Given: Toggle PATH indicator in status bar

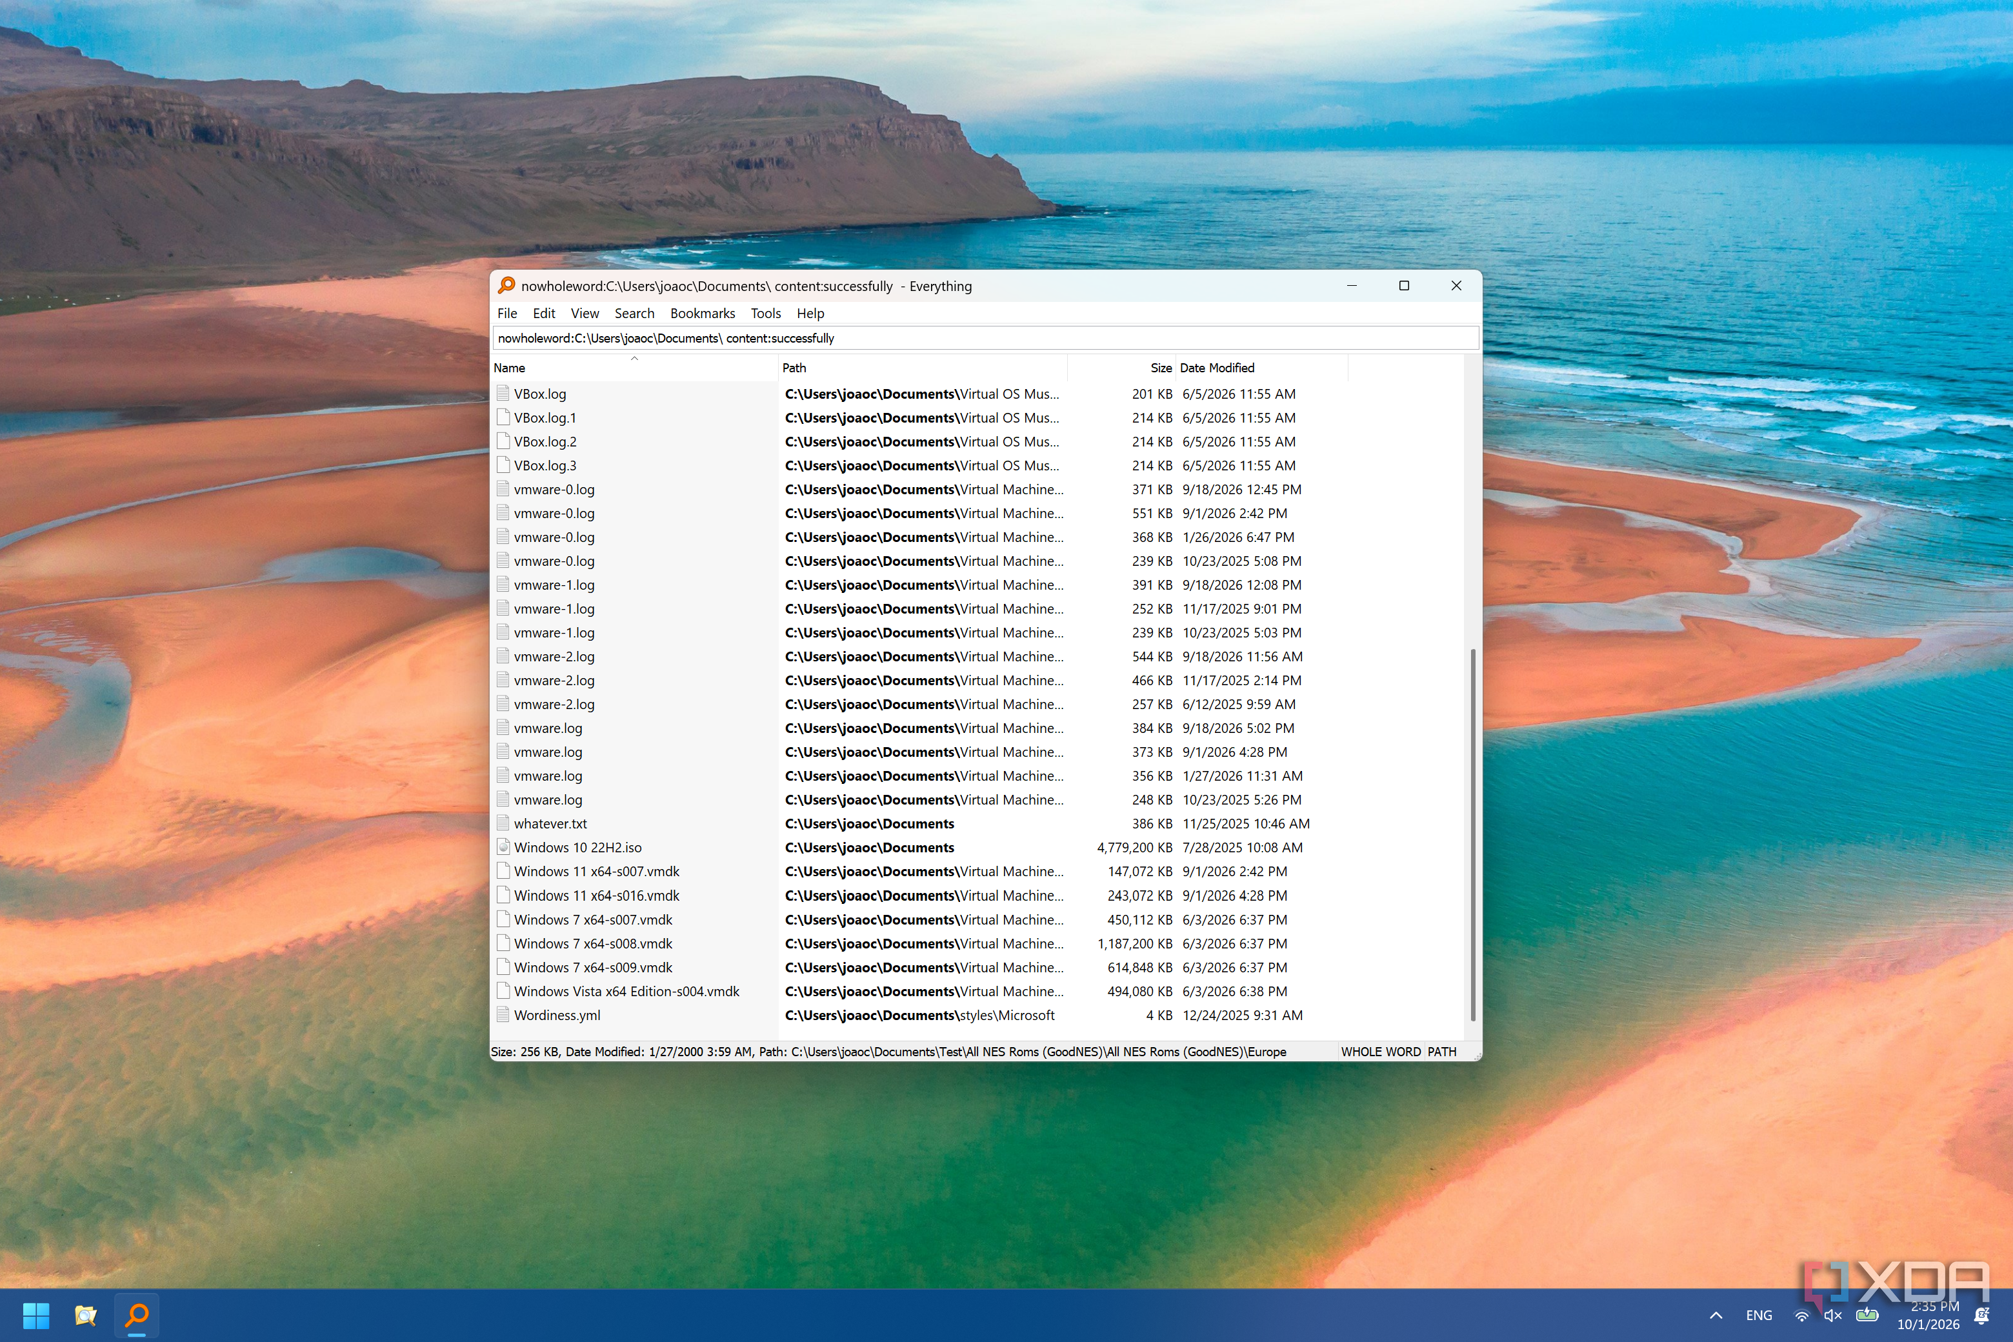Looking at the screenshot, I should (1442, 1052).
